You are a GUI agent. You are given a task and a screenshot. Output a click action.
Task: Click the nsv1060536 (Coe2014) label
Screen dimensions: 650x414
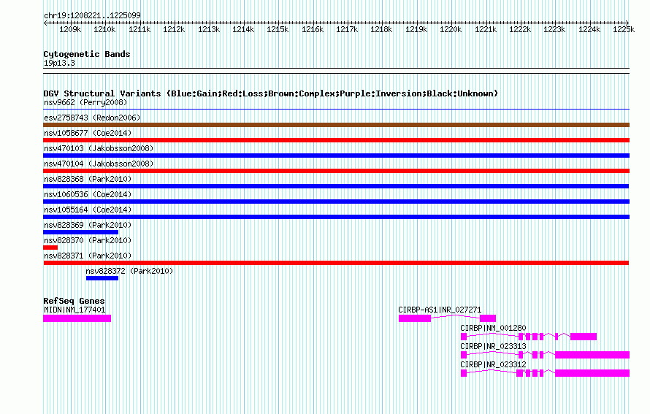coord(88,194)
